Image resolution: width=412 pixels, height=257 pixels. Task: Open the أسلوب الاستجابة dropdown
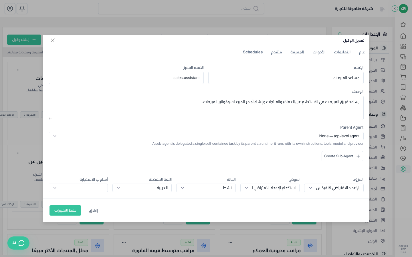78,188
